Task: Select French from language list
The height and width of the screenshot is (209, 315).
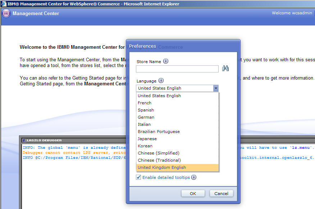Action: (177, 103)
